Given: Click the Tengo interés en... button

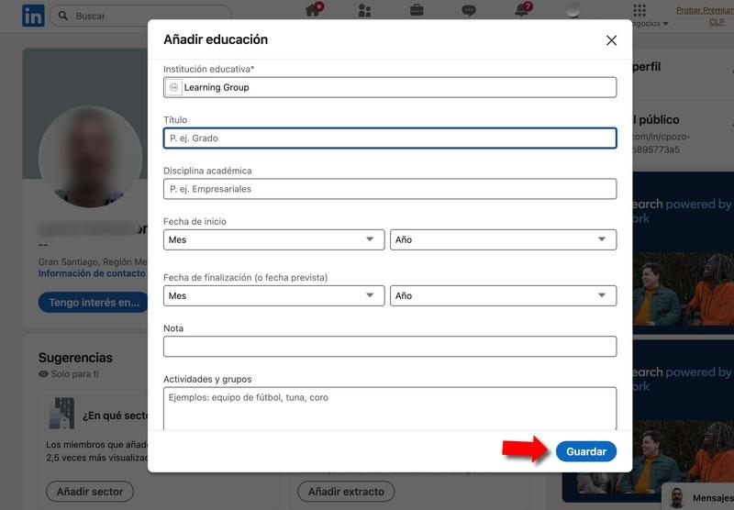Looking at the screenshot, I should (x=94, y=303).
